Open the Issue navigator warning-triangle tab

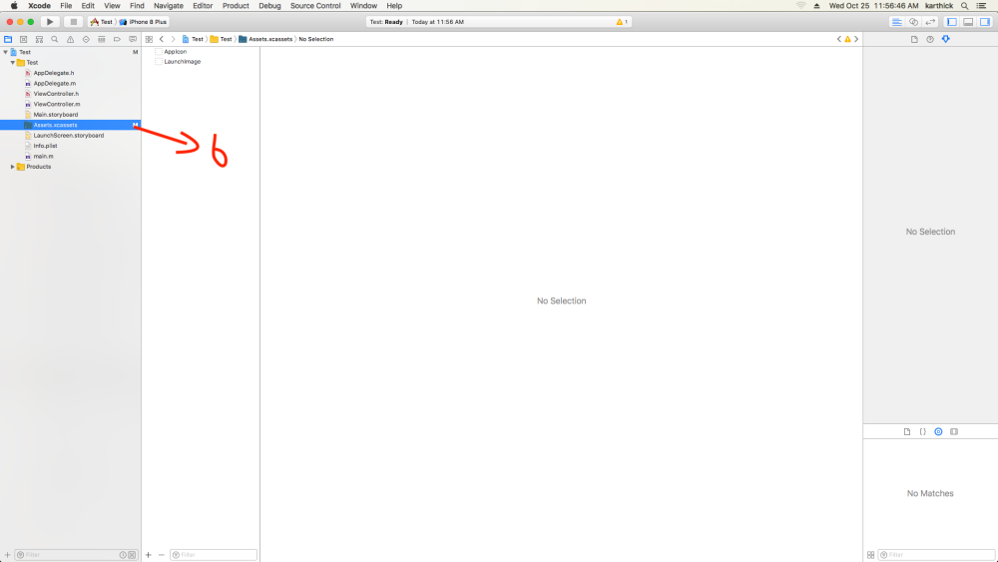pyautogui.click(x=70, y=39)
